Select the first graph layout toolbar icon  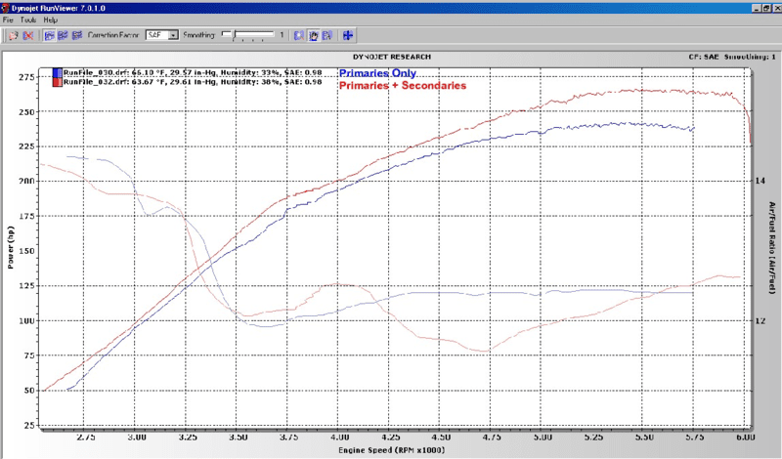pyautogui.click(x=49, y=35)
